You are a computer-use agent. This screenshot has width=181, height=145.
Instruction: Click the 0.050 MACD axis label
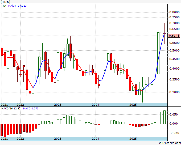pyautogui.click(x=174, y=114)
